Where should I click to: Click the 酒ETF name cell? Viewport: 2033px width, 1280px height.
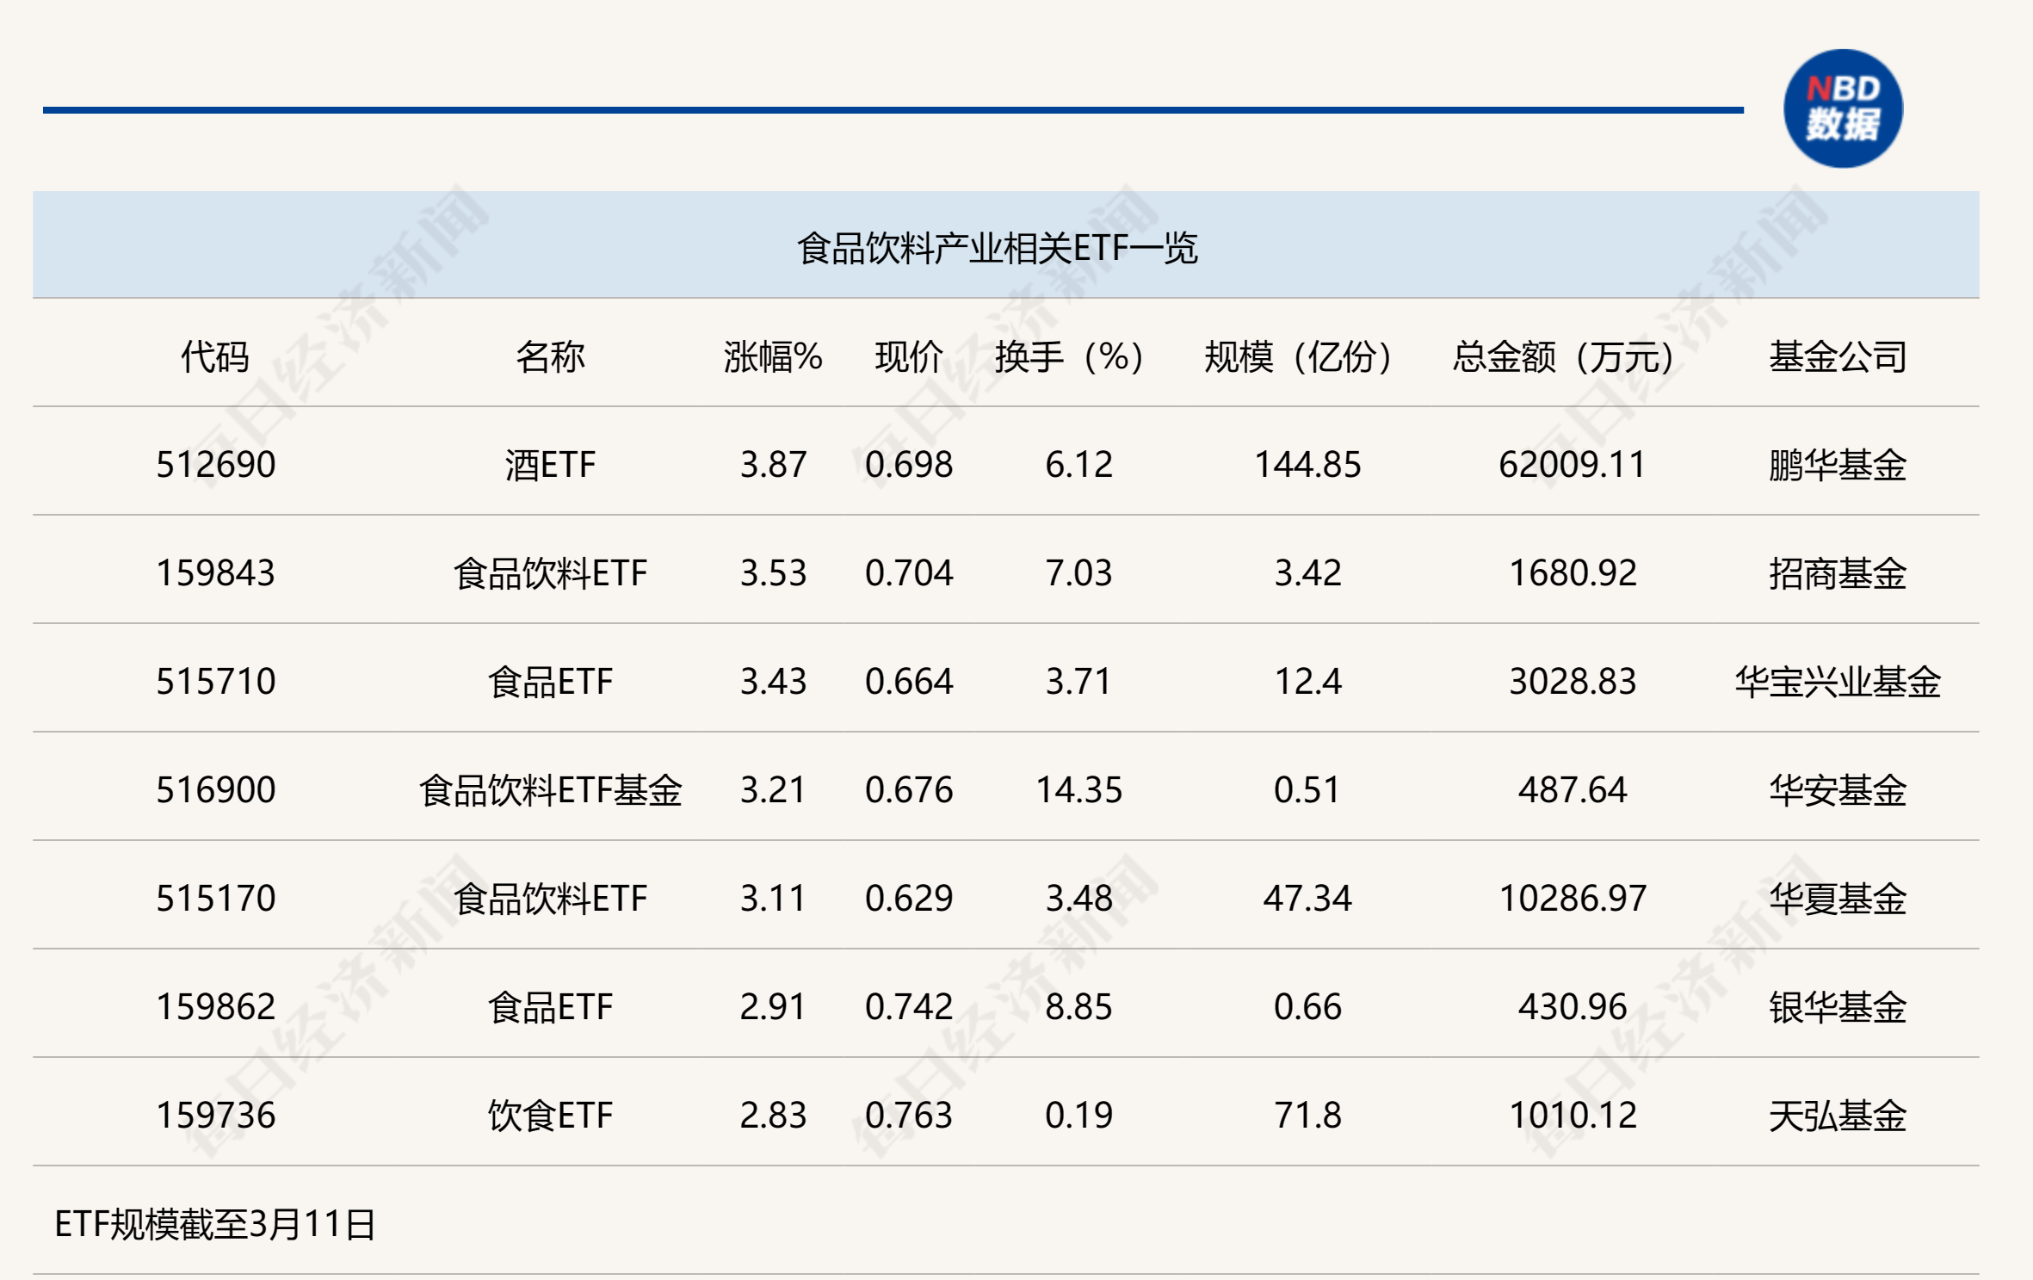pos(550,465)
